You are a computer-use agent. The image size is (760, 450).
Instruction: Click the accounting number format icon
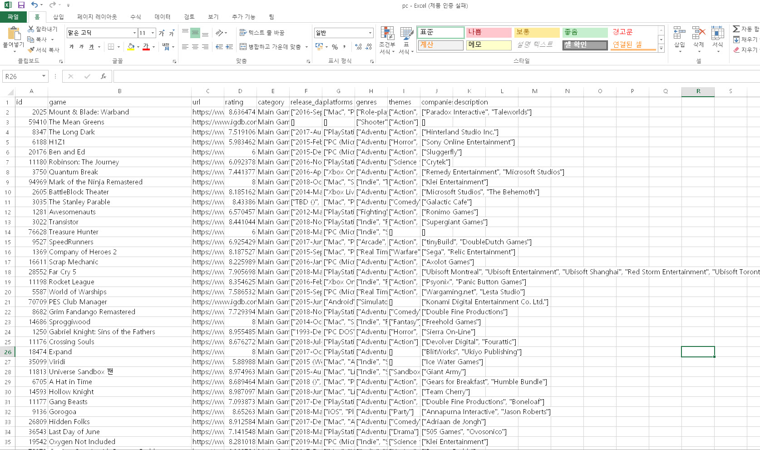pyautogui.click(x=319, y=47)
